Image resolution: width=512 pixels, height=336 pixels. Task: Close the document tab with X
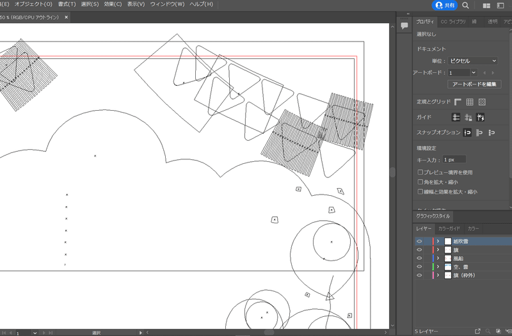click(67, 17)
